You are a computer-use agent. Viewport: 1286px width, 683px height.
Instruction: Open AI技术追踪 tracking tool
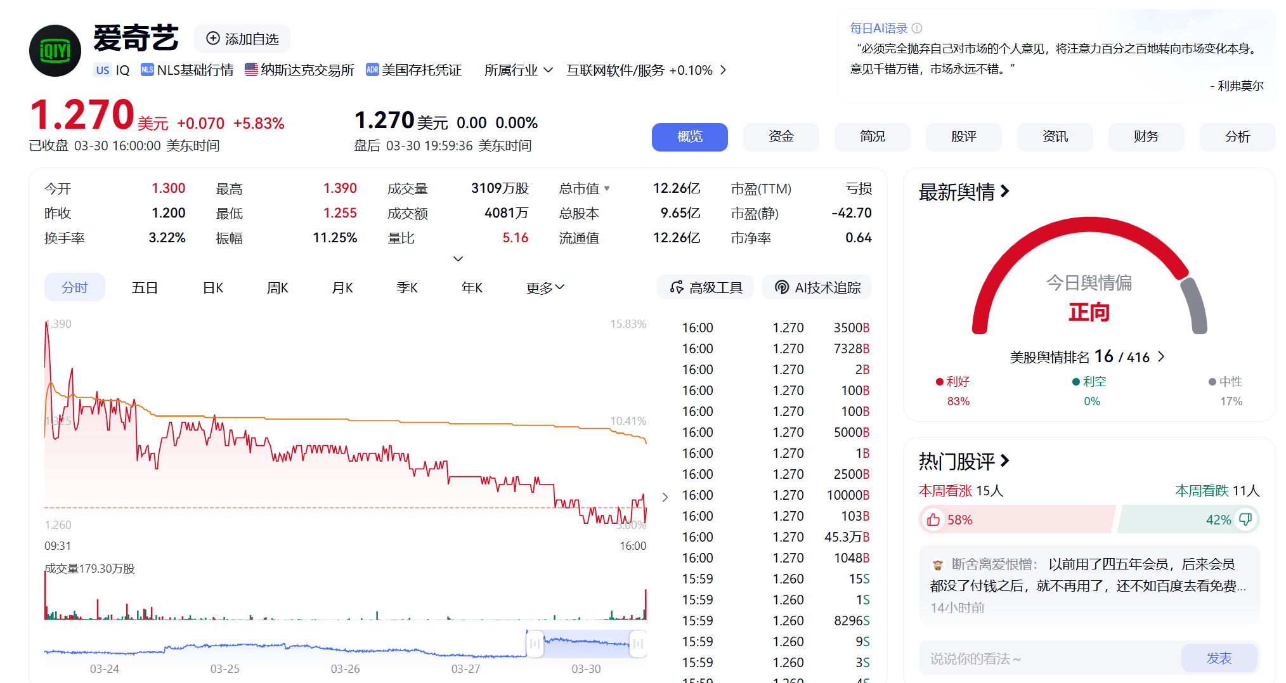[x=817, y=288]
